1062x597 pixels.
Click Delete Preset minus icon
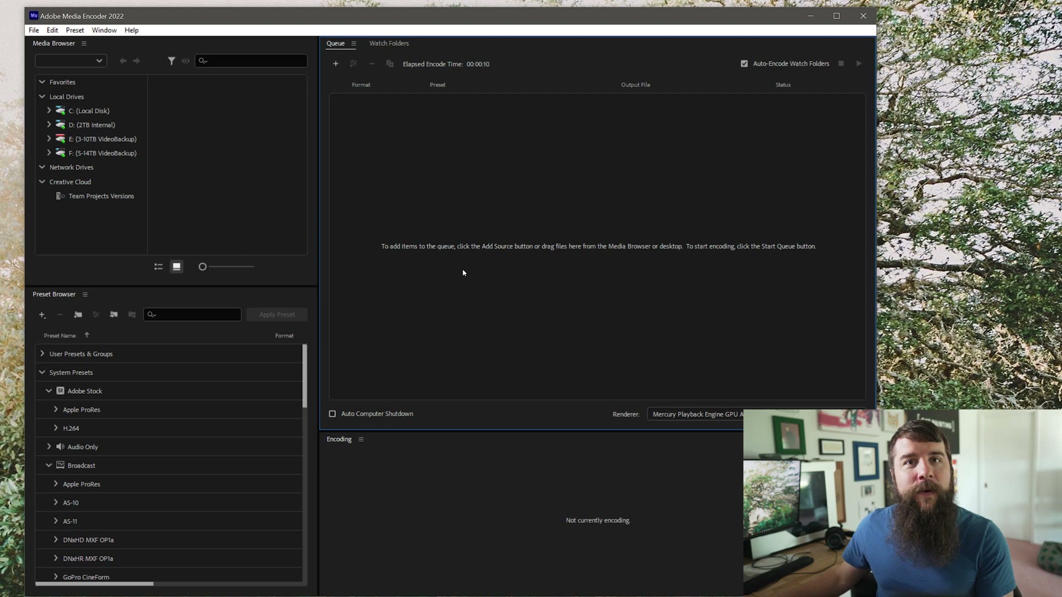(x=60, y=315)
